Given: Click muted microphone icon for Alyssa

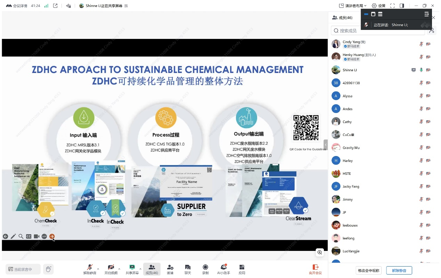Looking at the screenshot, I should [421, 96].
